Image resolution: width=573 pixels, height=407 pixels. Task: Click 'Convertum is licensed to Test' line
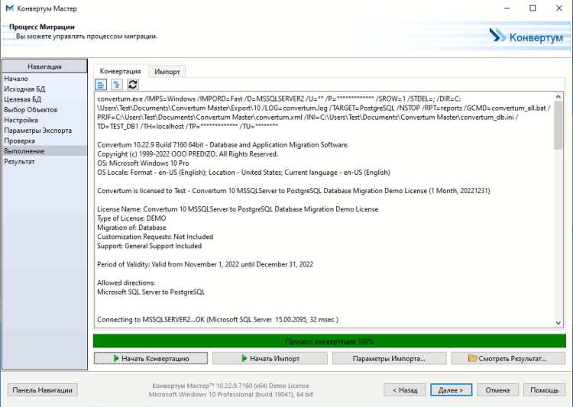tap(293, 191)
